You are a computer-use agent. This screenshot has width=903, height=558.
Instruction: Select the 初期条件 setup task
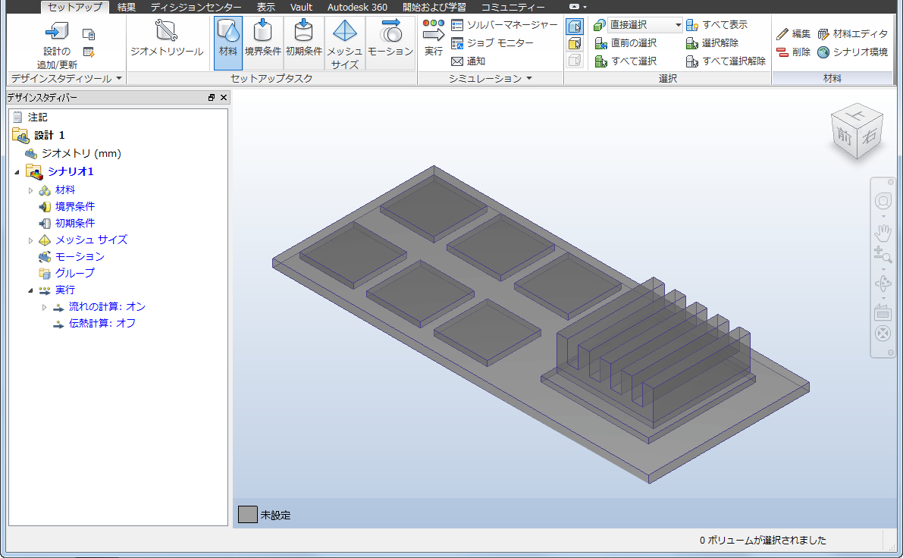click(303, 42)
